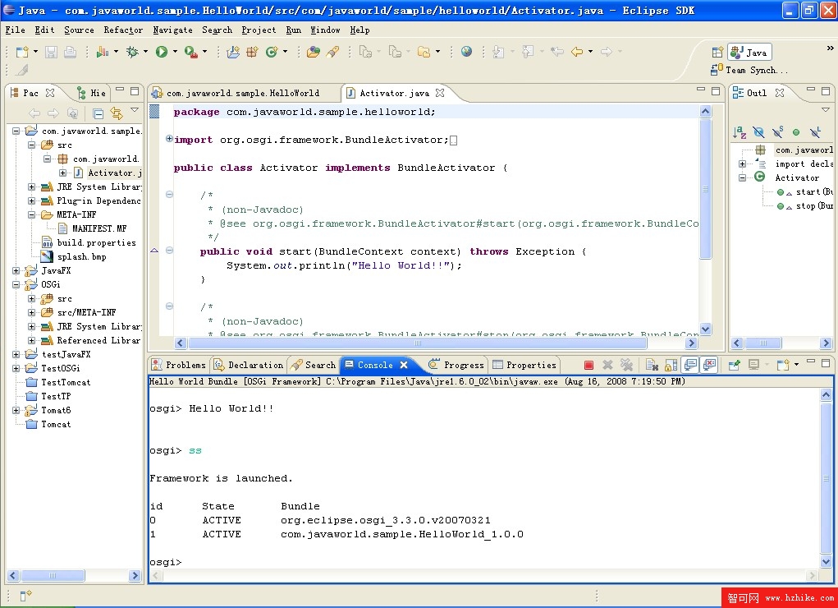Toggle Scroll Lock in Console toolbar
This screenshot has width=838, height=608.
[671, 365]
